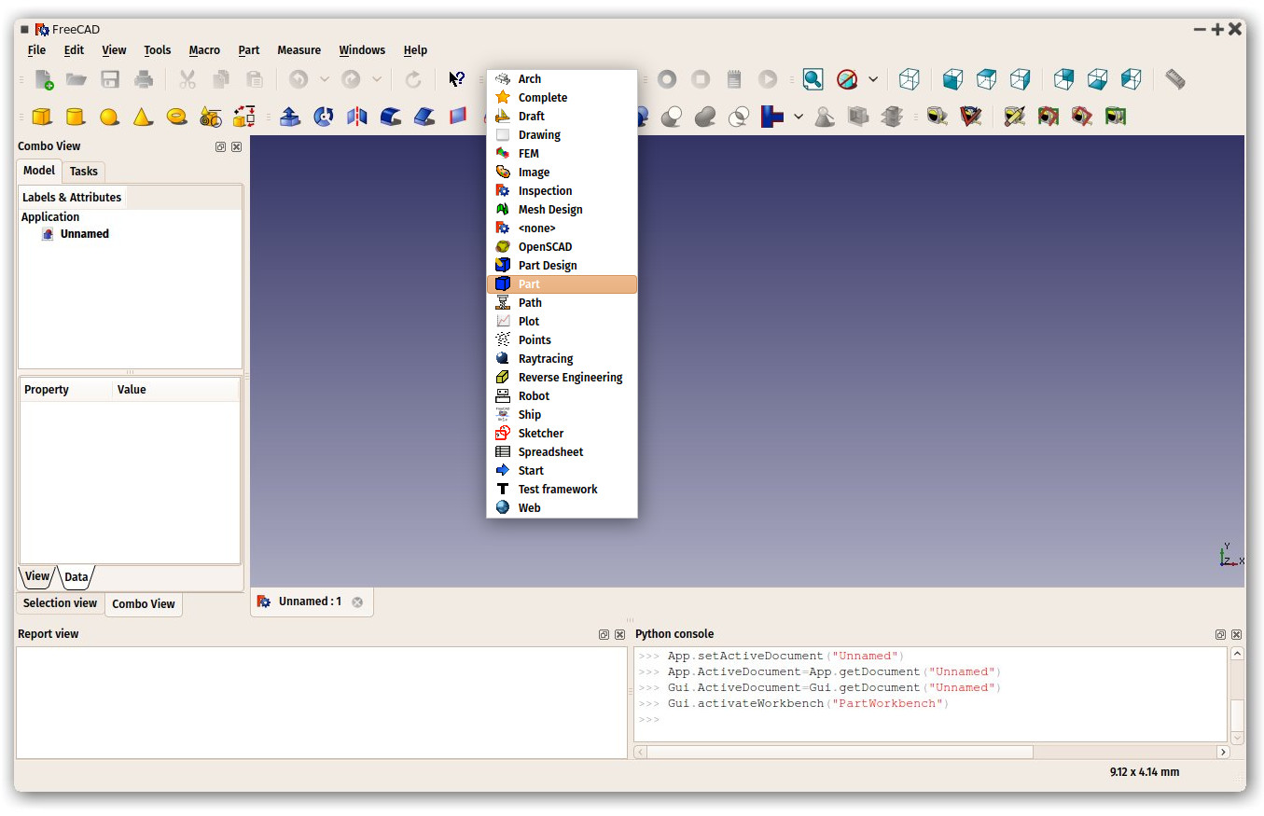Switch to the View property tab
Viewport: 1264px width, 816px height.
coord(37,576)
